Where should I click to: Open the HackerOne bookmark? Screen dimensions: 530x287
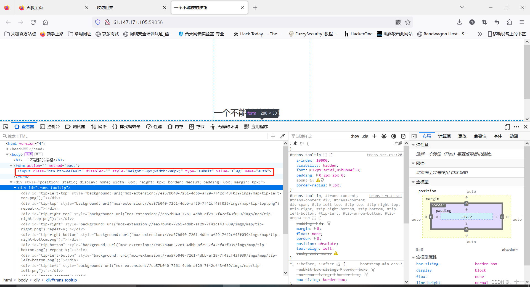[x=358, y=34]
